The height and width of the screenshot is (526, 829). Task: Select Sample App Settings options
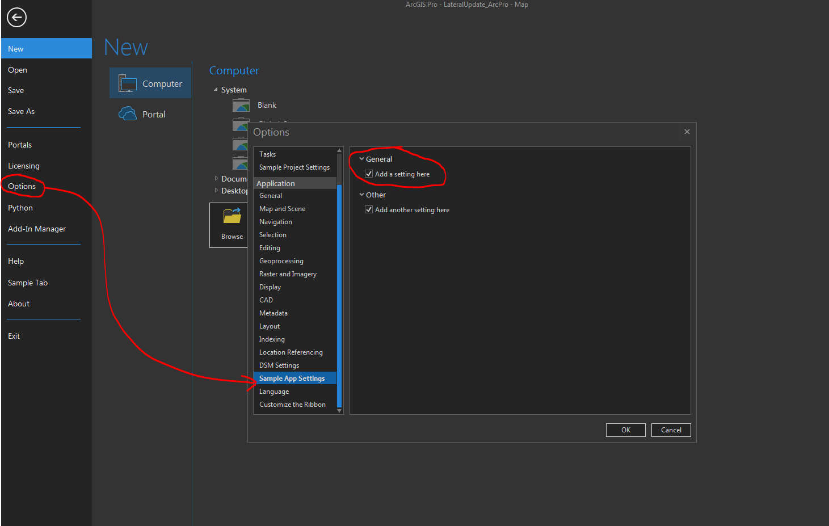[295, 378]
